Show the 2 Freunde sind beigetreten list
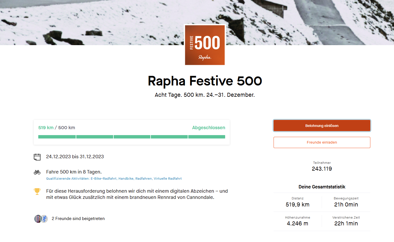This screenshot has height=242, width=394. tap(78, 219)
